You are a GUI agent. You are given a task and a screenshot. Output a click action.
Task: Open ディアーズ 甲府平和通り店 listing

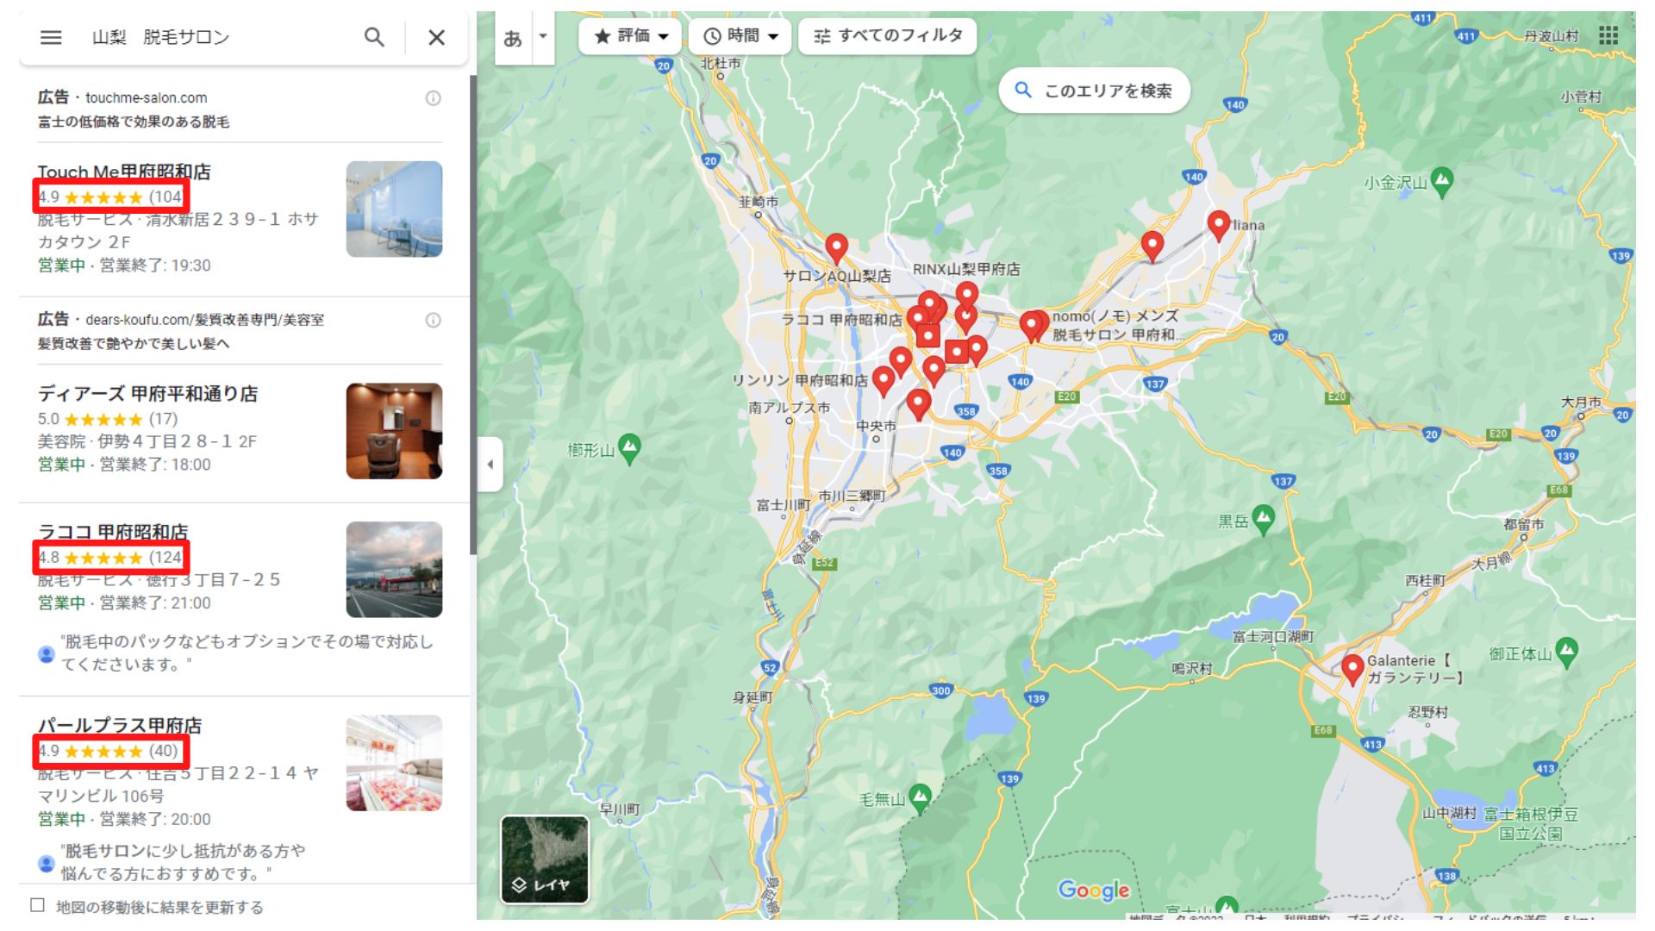(x=147, y=394)
